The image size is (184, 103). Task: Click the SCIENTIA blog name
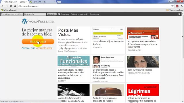pos(62,81)
